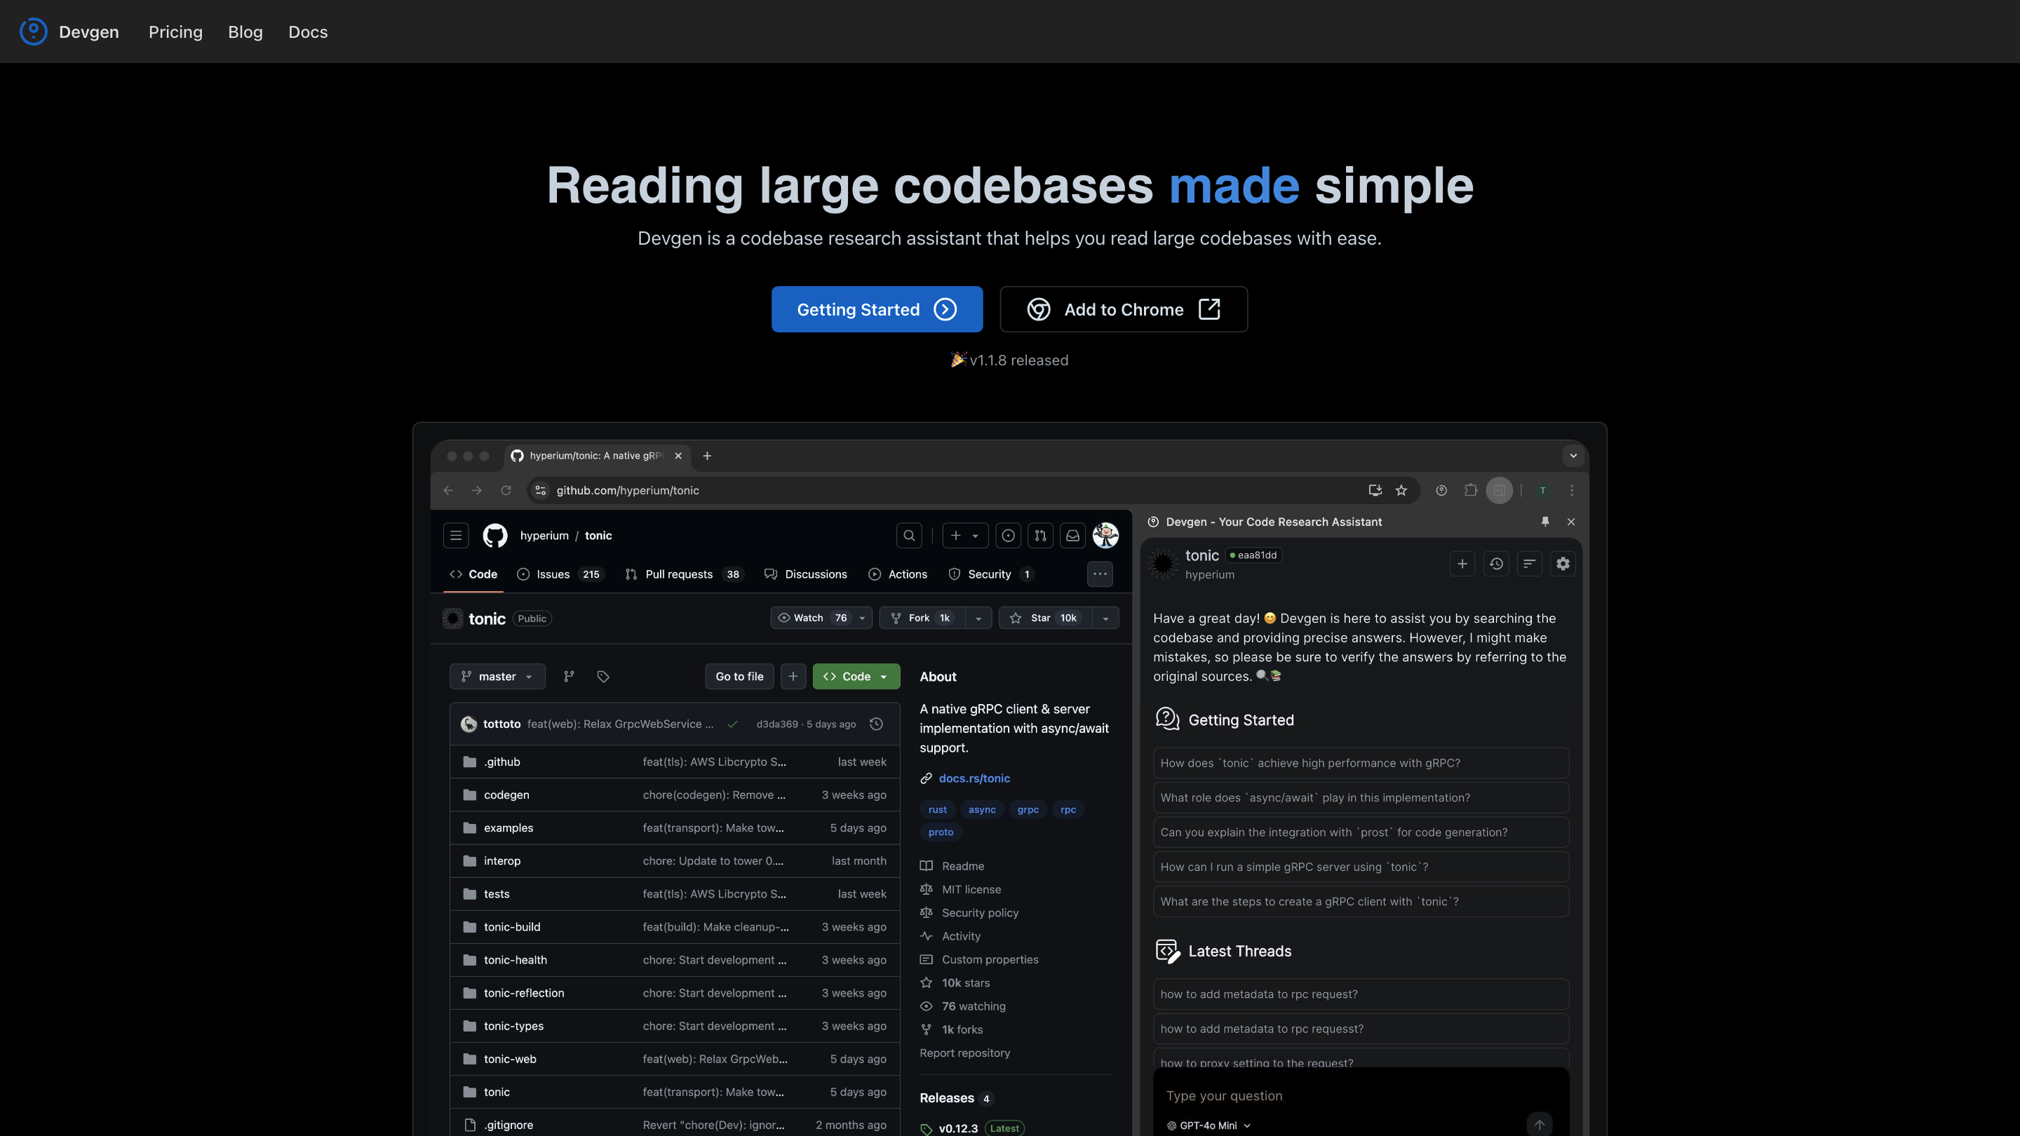Image resolution: width=2020 pixels, height=1136 pixels.
Task: Click the GitHub search magnifier icon
Action: pos(909,536)
